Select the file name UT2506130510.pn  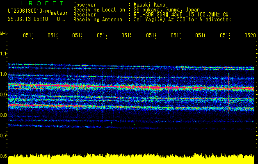pyautogui.click(x=29, y=11)
